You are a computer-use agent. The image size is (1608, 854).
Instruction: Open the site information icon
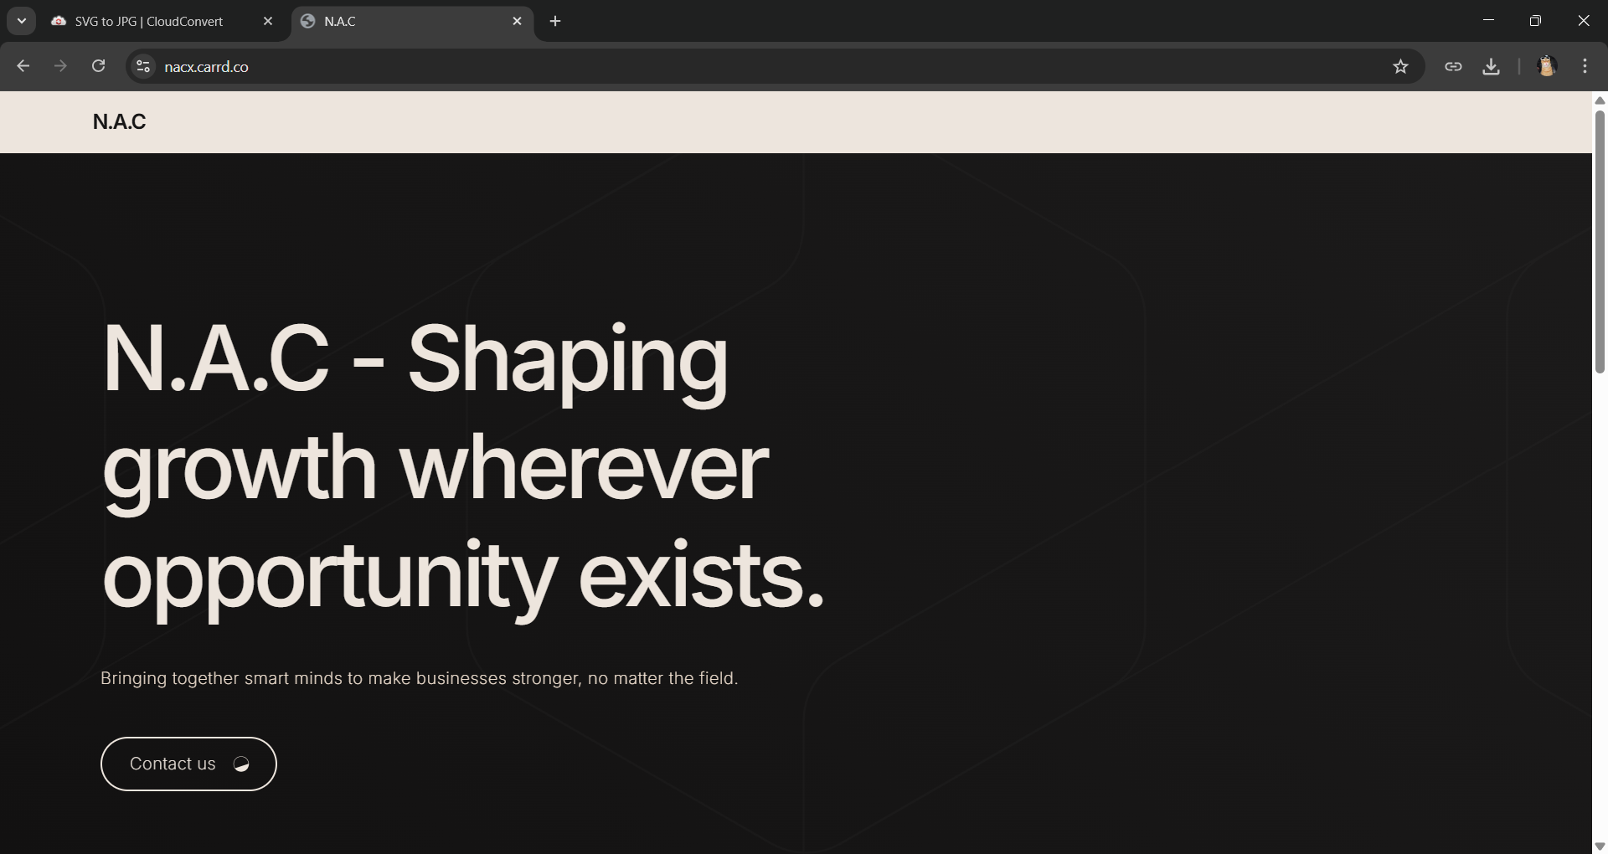[143, 66]
